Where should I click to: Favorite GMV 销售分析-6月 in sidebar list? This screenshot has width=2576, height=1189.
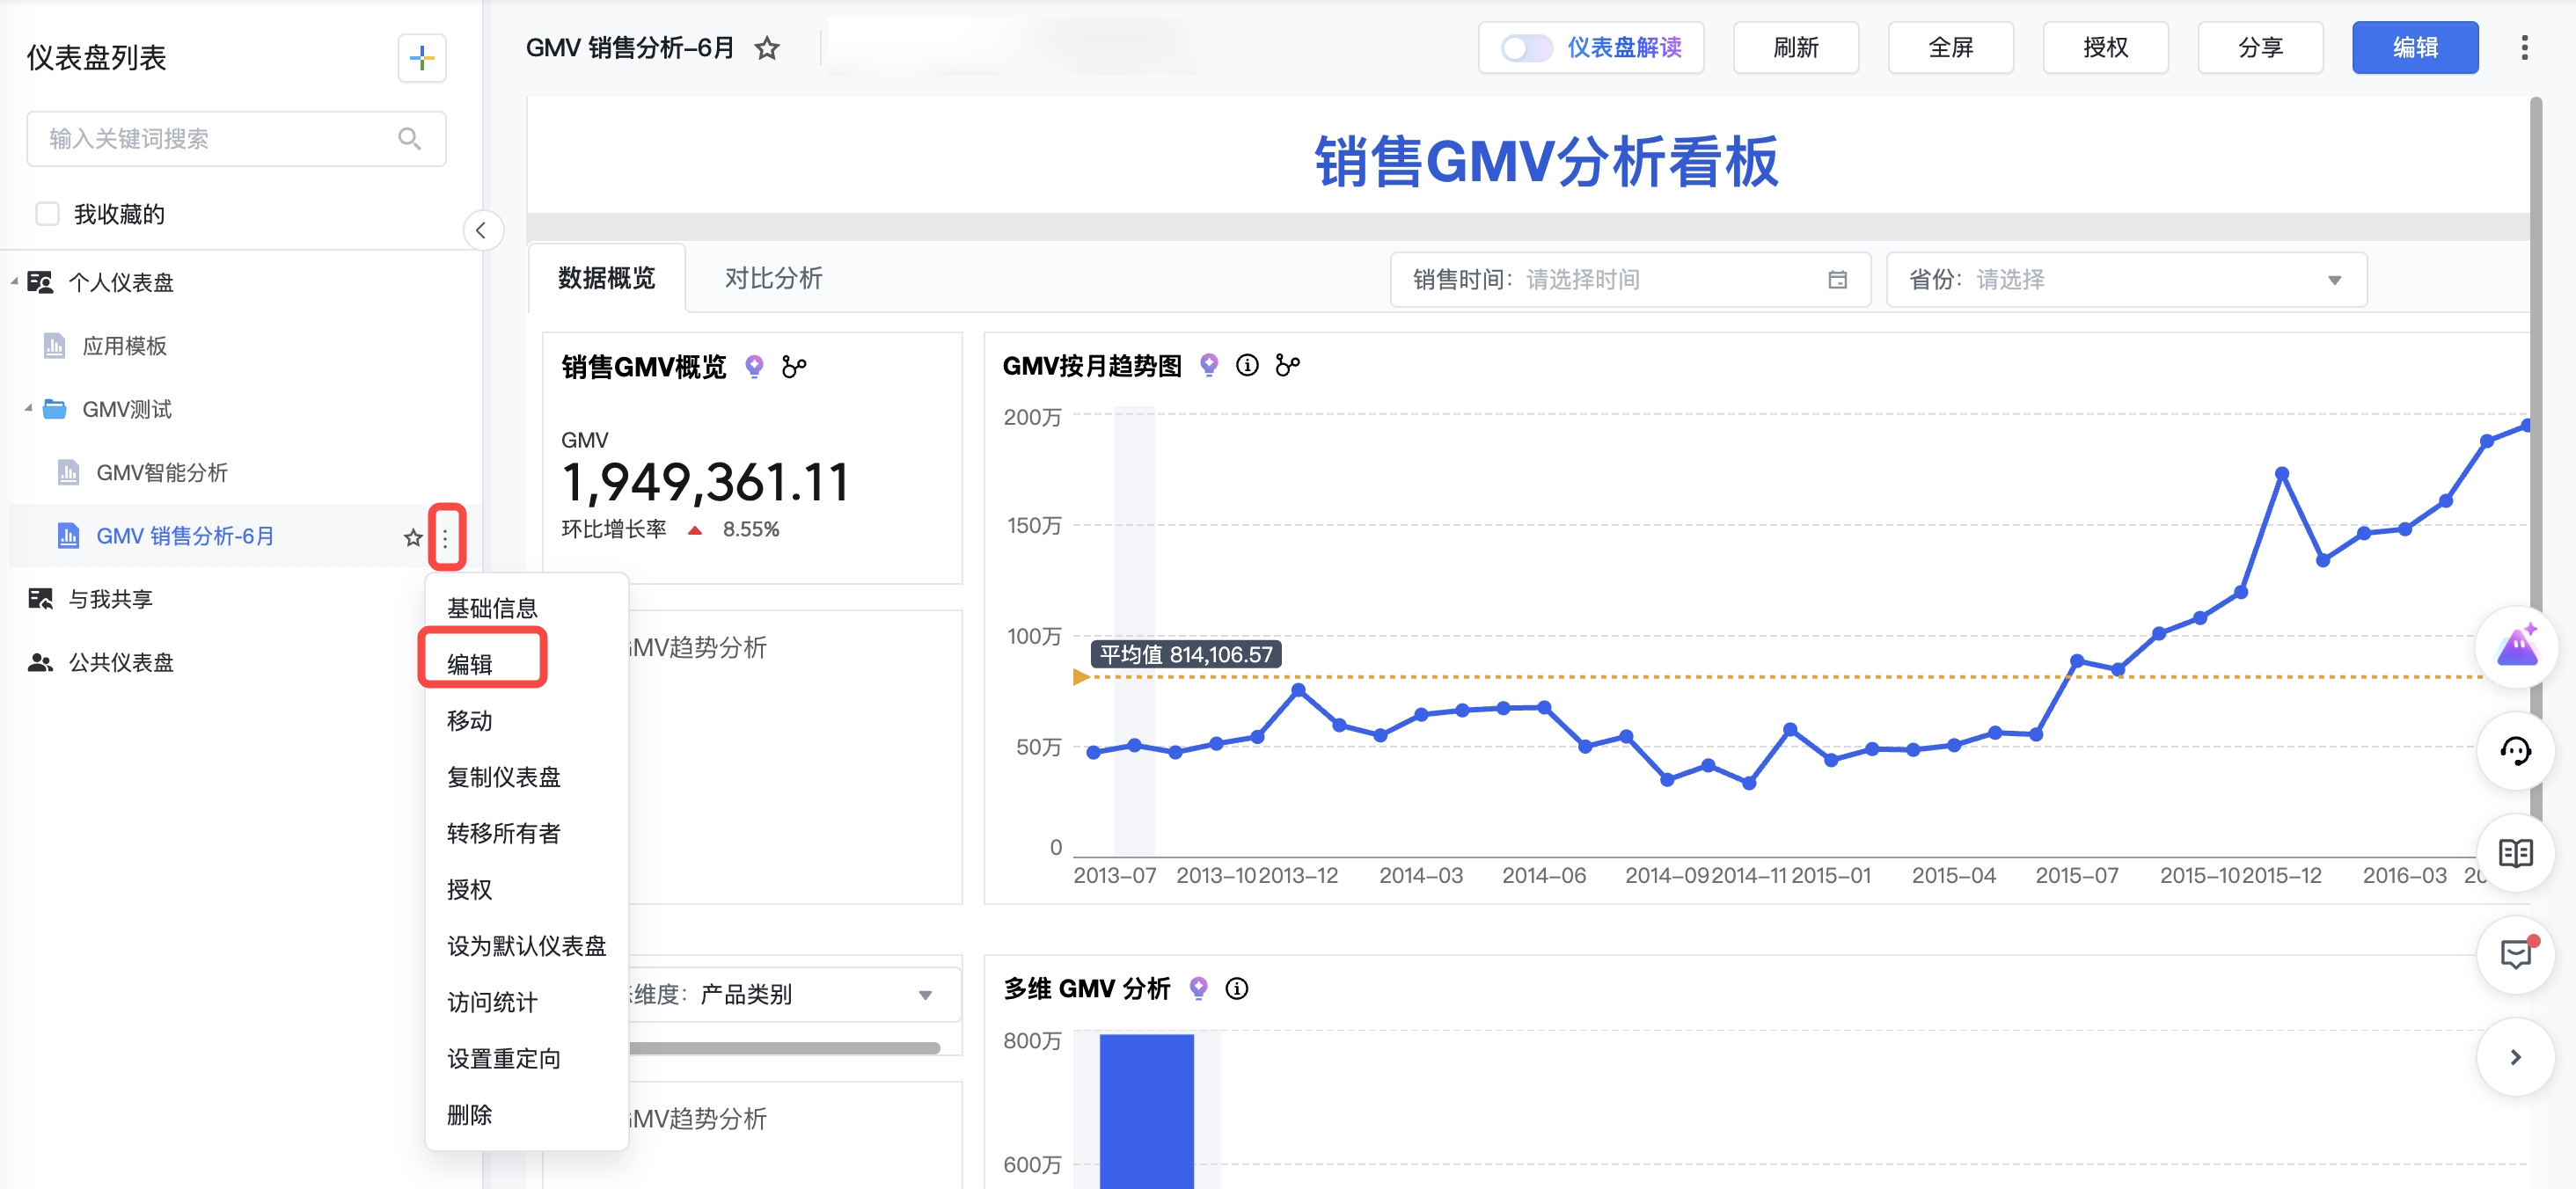pos(412,537)
